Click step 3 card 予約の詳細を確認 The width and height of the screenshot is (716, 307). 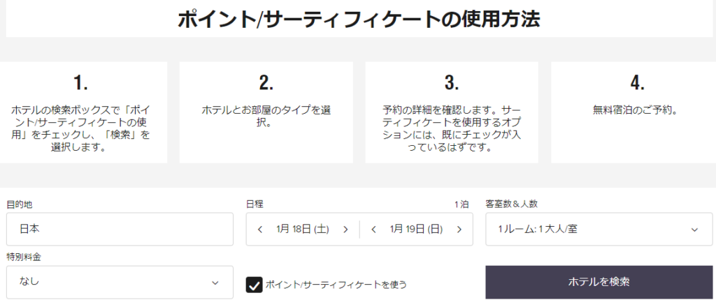point(452,112)
